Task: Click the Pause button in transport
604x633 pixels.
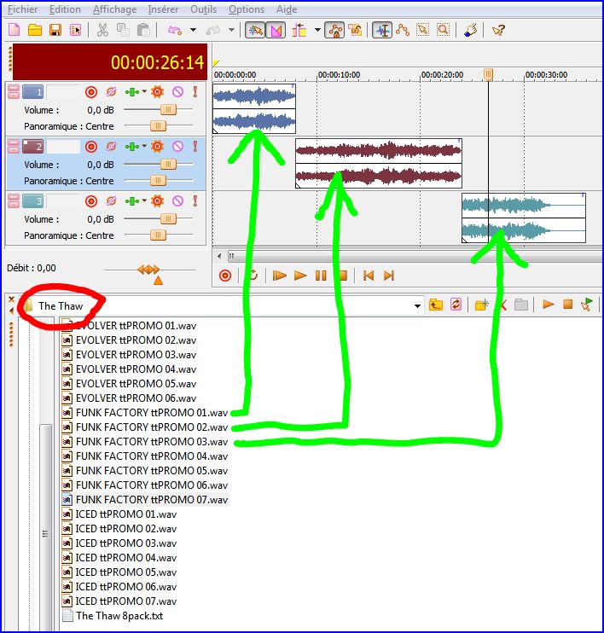Action: click(x=321, y=276)
